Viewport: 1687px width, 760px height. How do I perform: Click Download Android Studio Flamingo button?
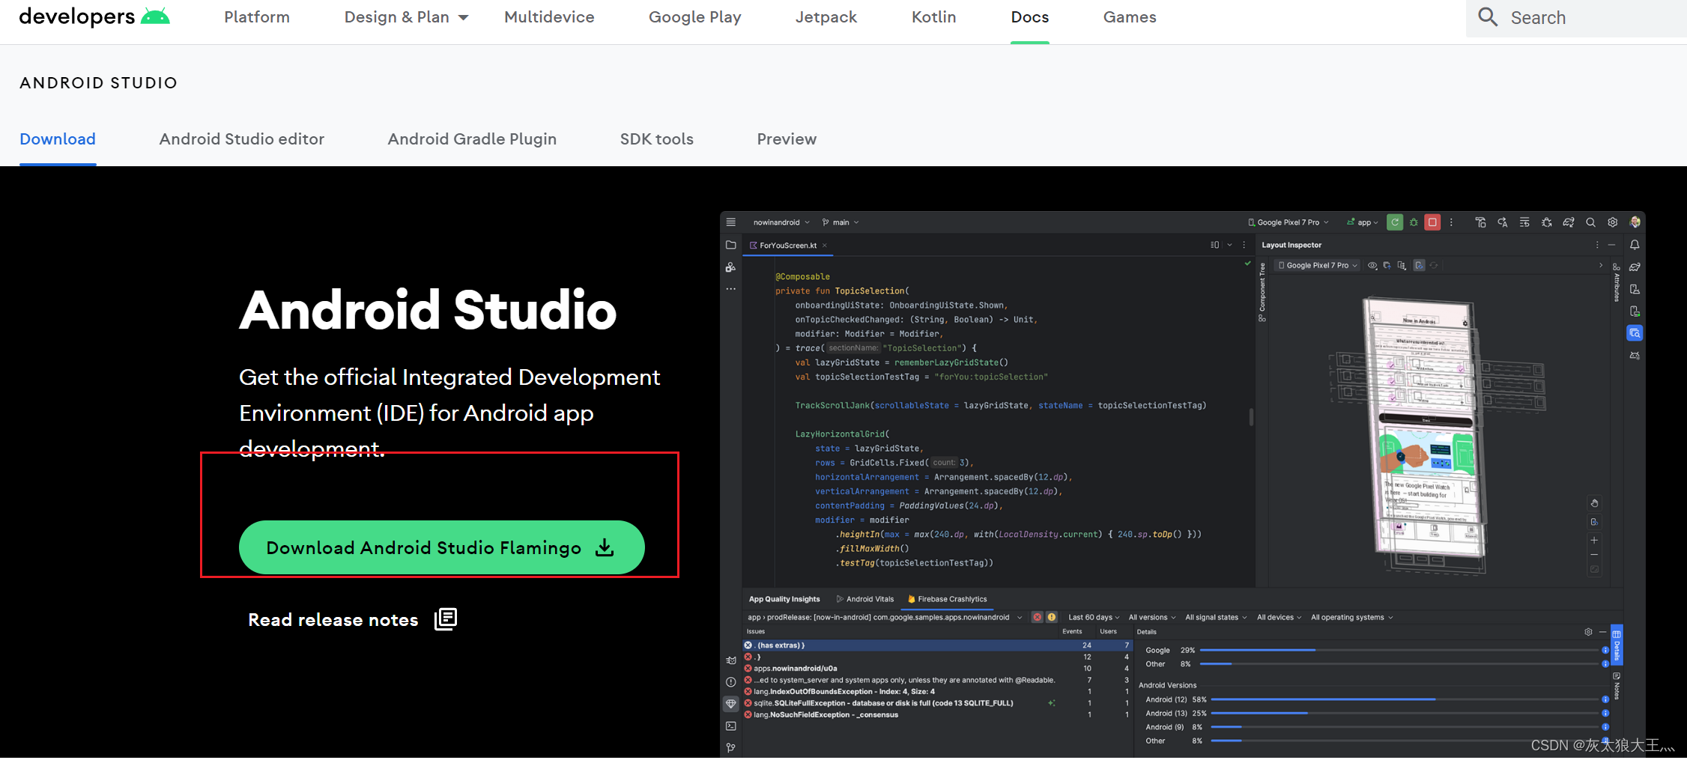click(x=441, y=548)
